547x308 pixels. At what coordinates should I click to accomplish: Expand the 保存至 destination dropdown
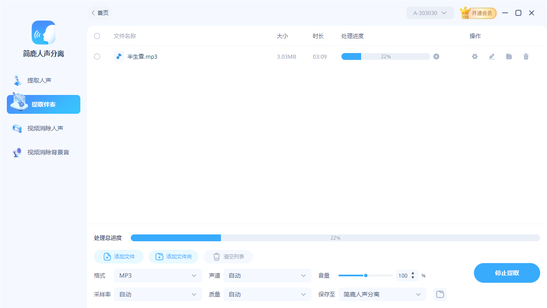[382, 294]
